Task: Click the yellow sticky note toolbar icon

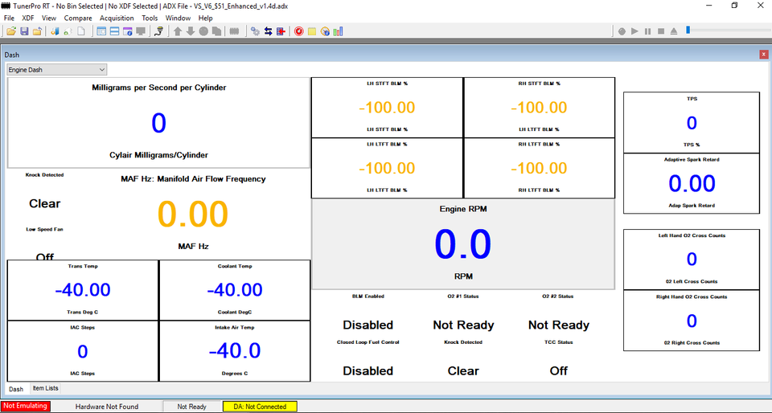Action: pyautogui.click(x=311, y=31)
